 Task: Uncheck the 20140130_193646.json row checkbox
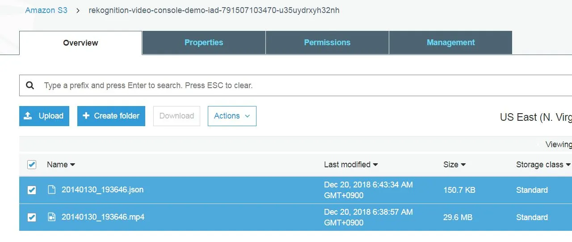32,190
